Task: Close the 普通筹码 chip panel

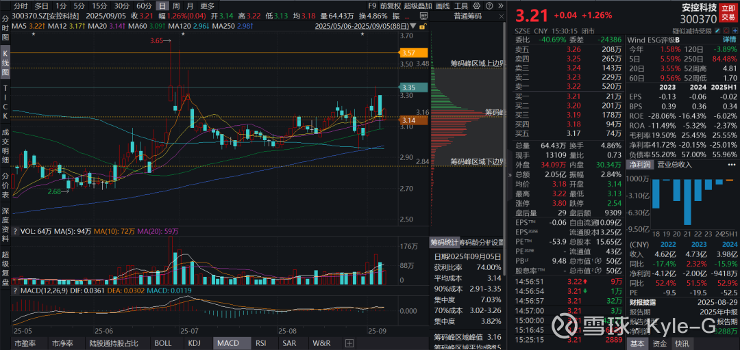Action: coord(501,16)
